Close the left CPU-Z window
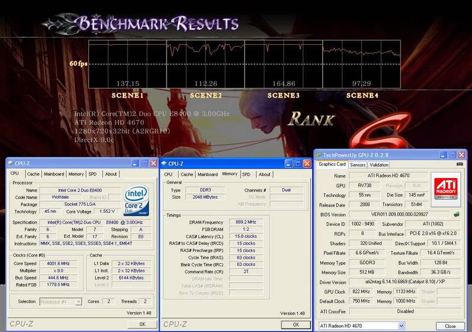 click(153, 163)
